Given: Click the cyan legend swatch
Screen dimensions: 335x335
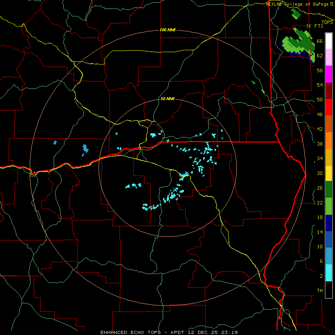Looking at the screenshot, I should click(329, 273).
